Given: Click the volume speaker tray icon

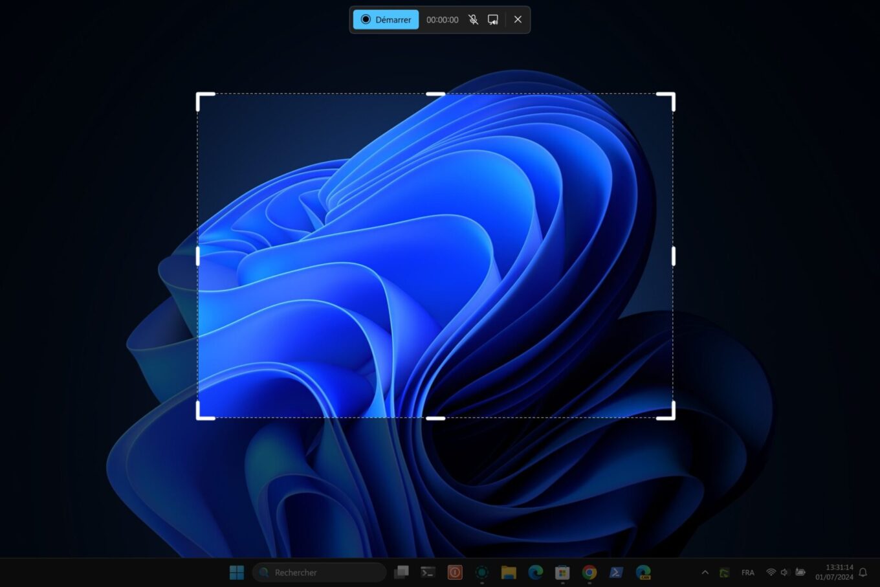Looking at the screenshot, I should (785, 572).
